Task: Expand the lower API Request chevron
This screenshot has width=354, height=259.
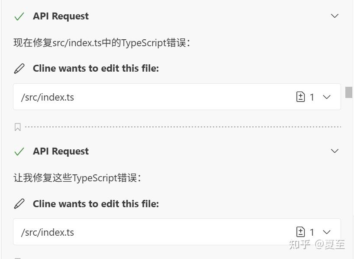Action: pyautogui.click(x=335, y=151)
